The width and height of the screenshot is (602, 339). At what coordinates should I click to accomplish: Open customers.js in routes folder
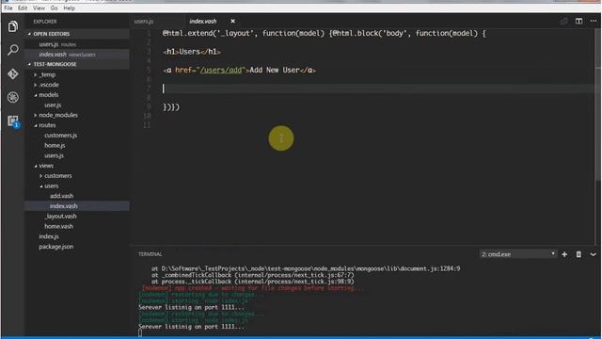60,136
